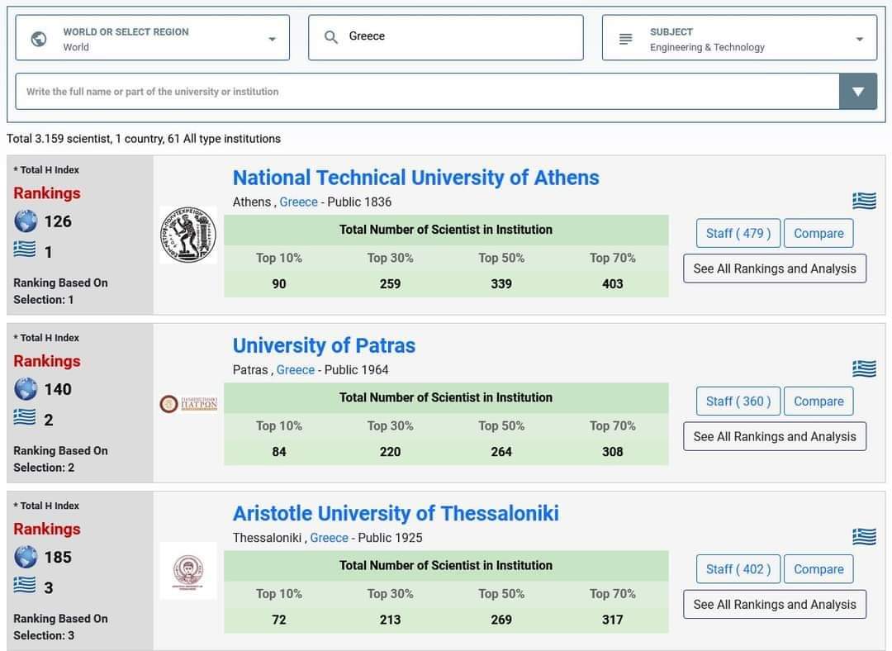This screenshot has height=651, width=892.
Task: Compare National Technical University of Athens
Action: [818, 233]
